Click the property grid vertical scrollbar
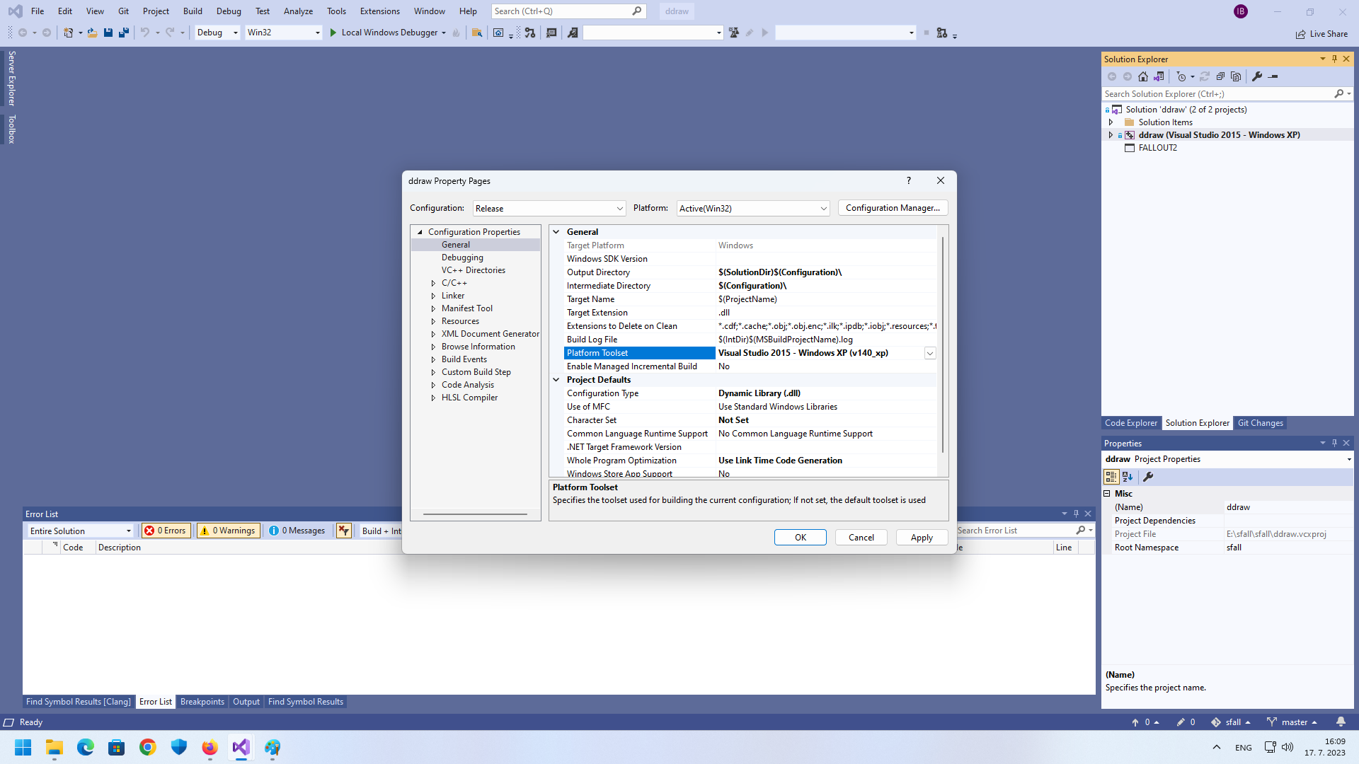The height and width of the screenshot is (764, 1359). 942,346
